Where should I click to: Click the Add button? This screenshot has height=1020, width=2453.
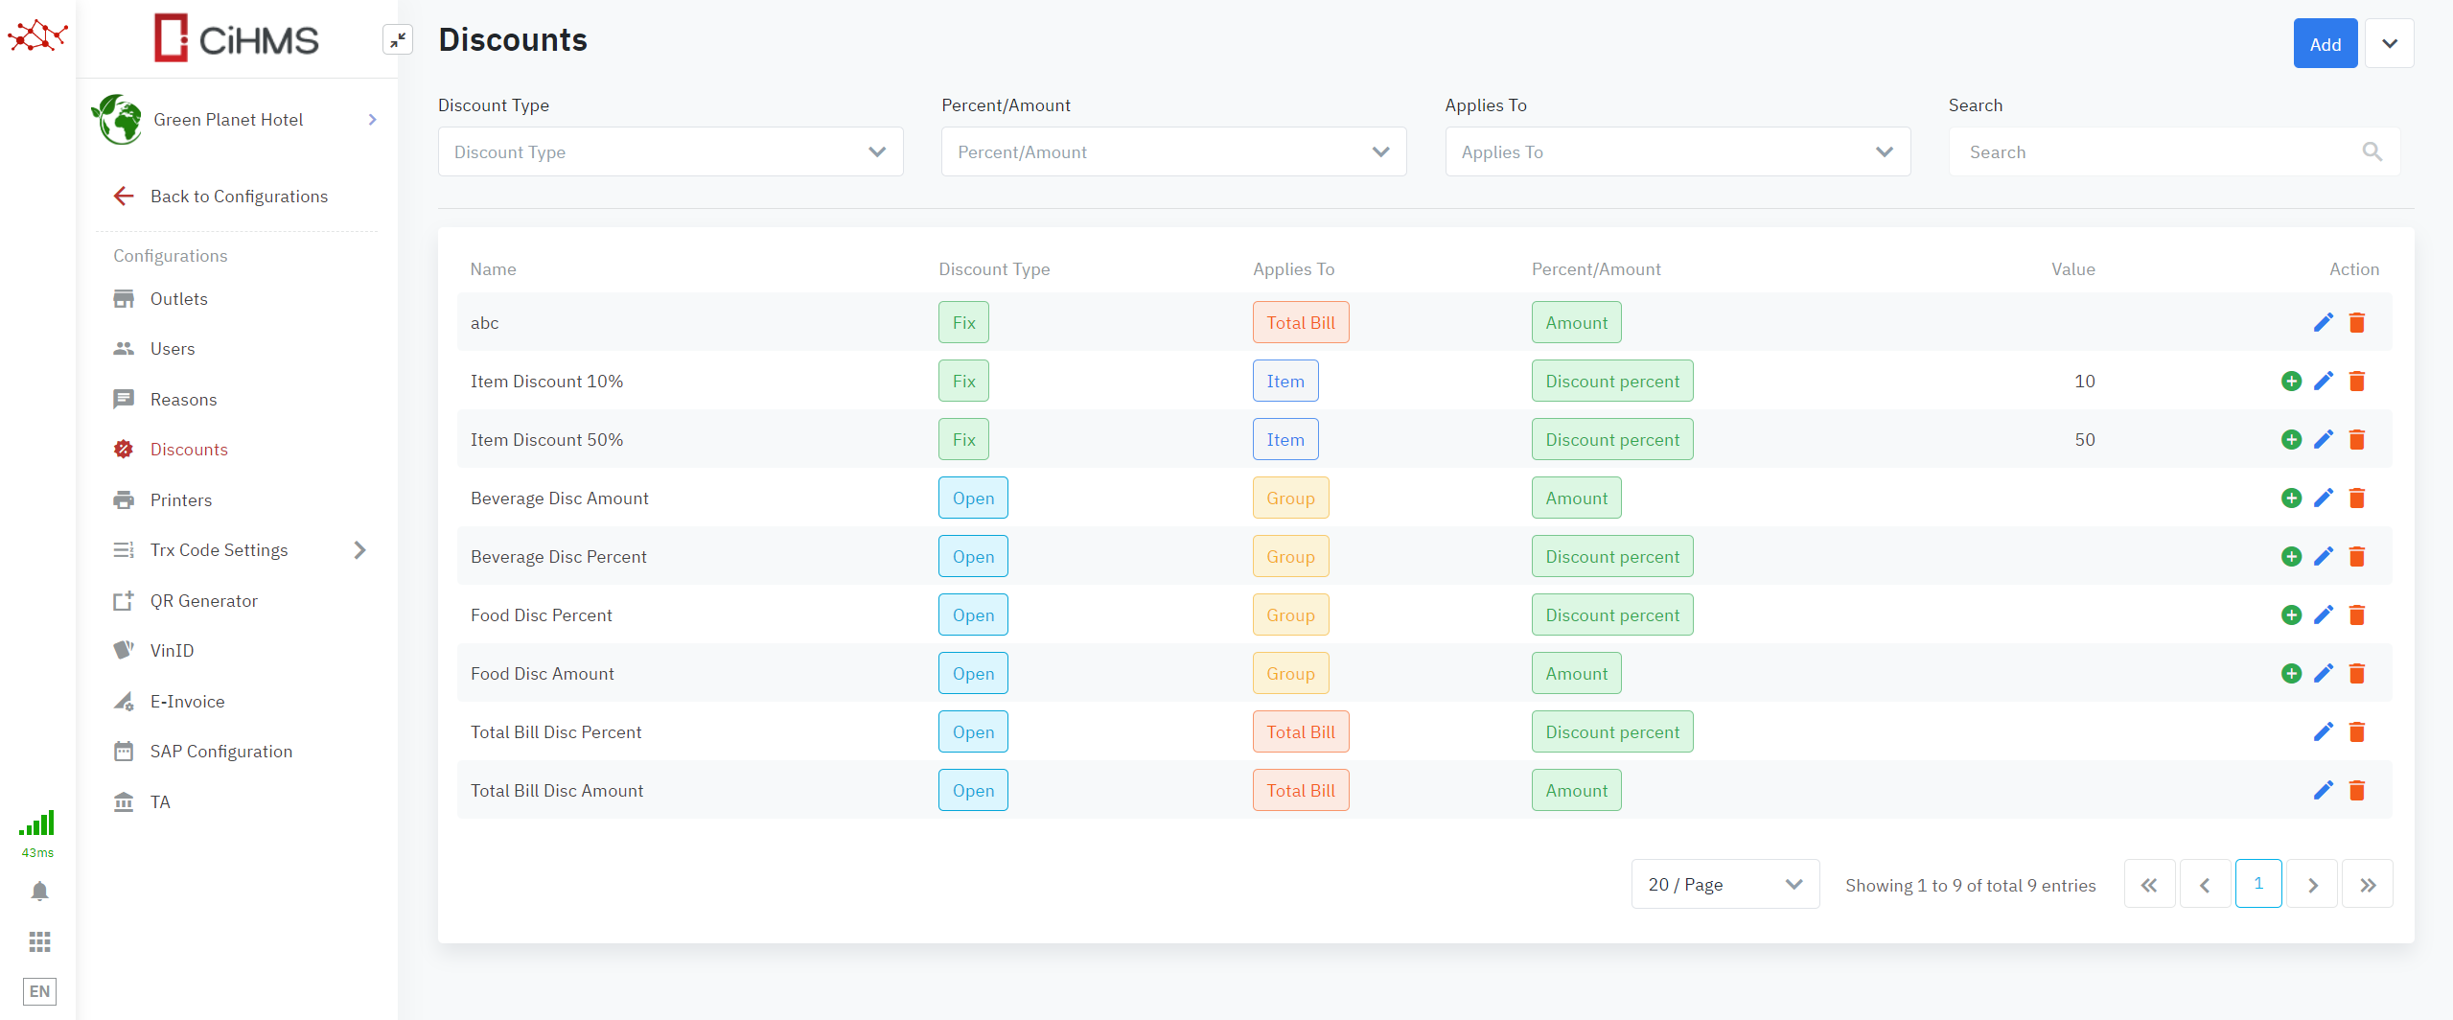[x=2325, y=44]
